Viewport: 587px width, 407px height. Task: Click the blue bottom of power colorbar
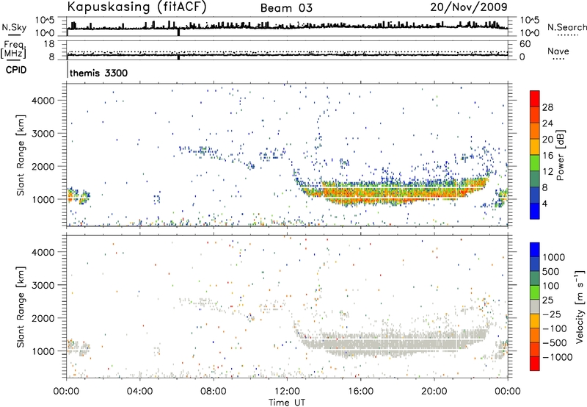[535, 211]
